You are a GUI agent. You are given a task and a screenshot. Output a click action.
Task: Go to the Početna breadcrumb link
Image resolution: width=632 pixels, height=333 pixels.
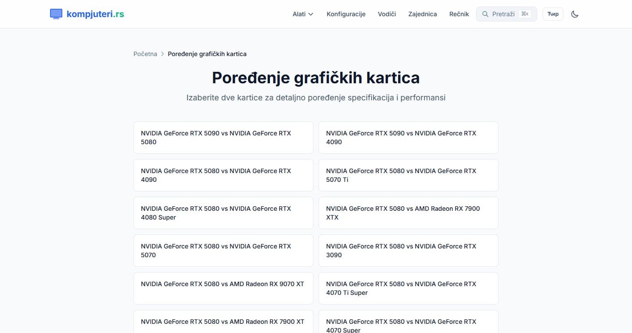145,54
